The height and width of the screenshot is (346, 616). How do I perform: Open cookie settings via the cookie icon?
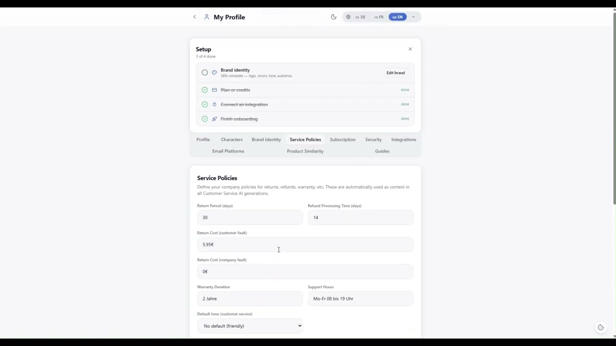pos(601,327)
